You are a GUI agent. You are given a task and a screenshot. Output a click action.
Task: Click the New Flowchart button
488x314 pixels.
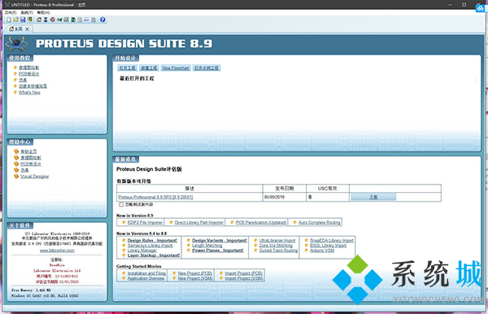point(176,68)
